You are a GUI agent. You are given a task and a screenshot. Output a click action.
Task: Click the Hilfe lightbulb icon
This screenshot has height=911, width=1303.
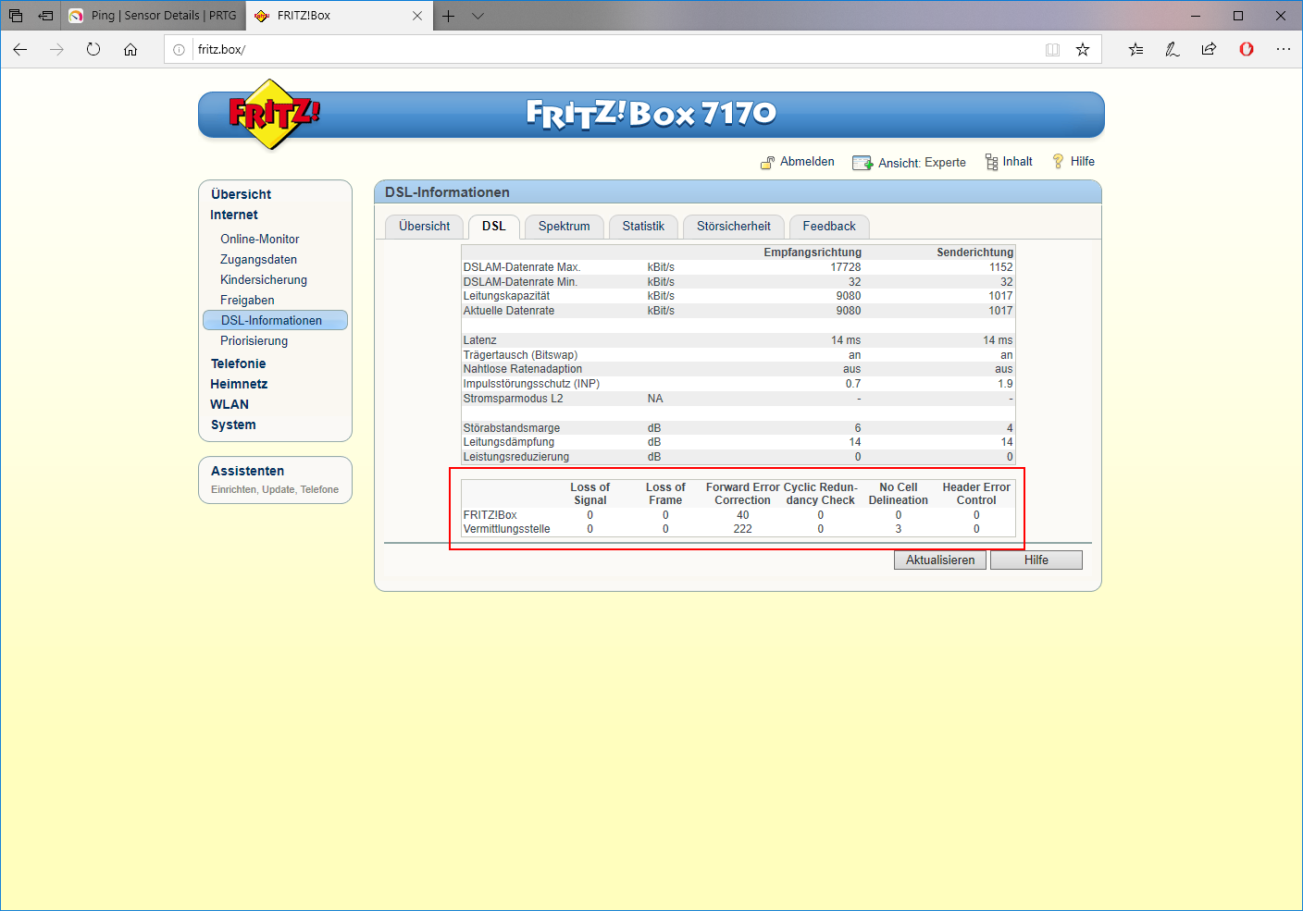coord(1058,162)
